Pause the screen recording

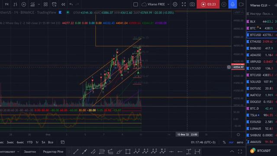click(224, 4)
